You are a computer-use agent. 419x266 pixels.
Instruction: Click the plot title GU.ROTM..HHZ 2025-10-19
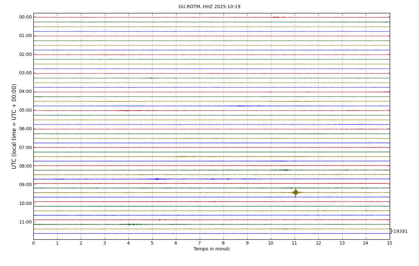(x=209, y=7)
